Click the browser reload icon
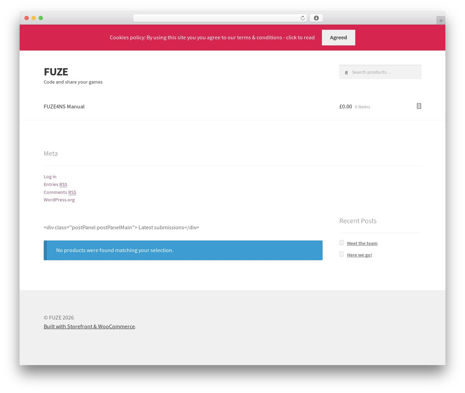This screenshot has height=393, width=465. 302,18
